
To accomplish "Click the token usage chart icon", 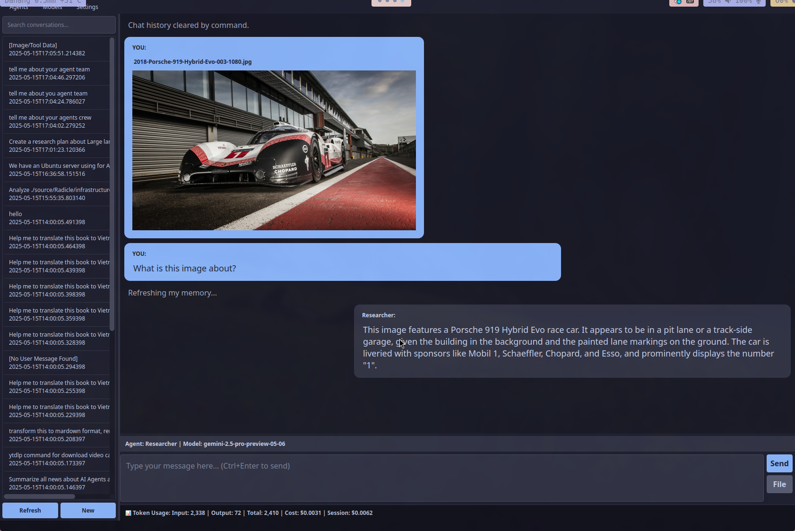I will (x=128, y=513).
